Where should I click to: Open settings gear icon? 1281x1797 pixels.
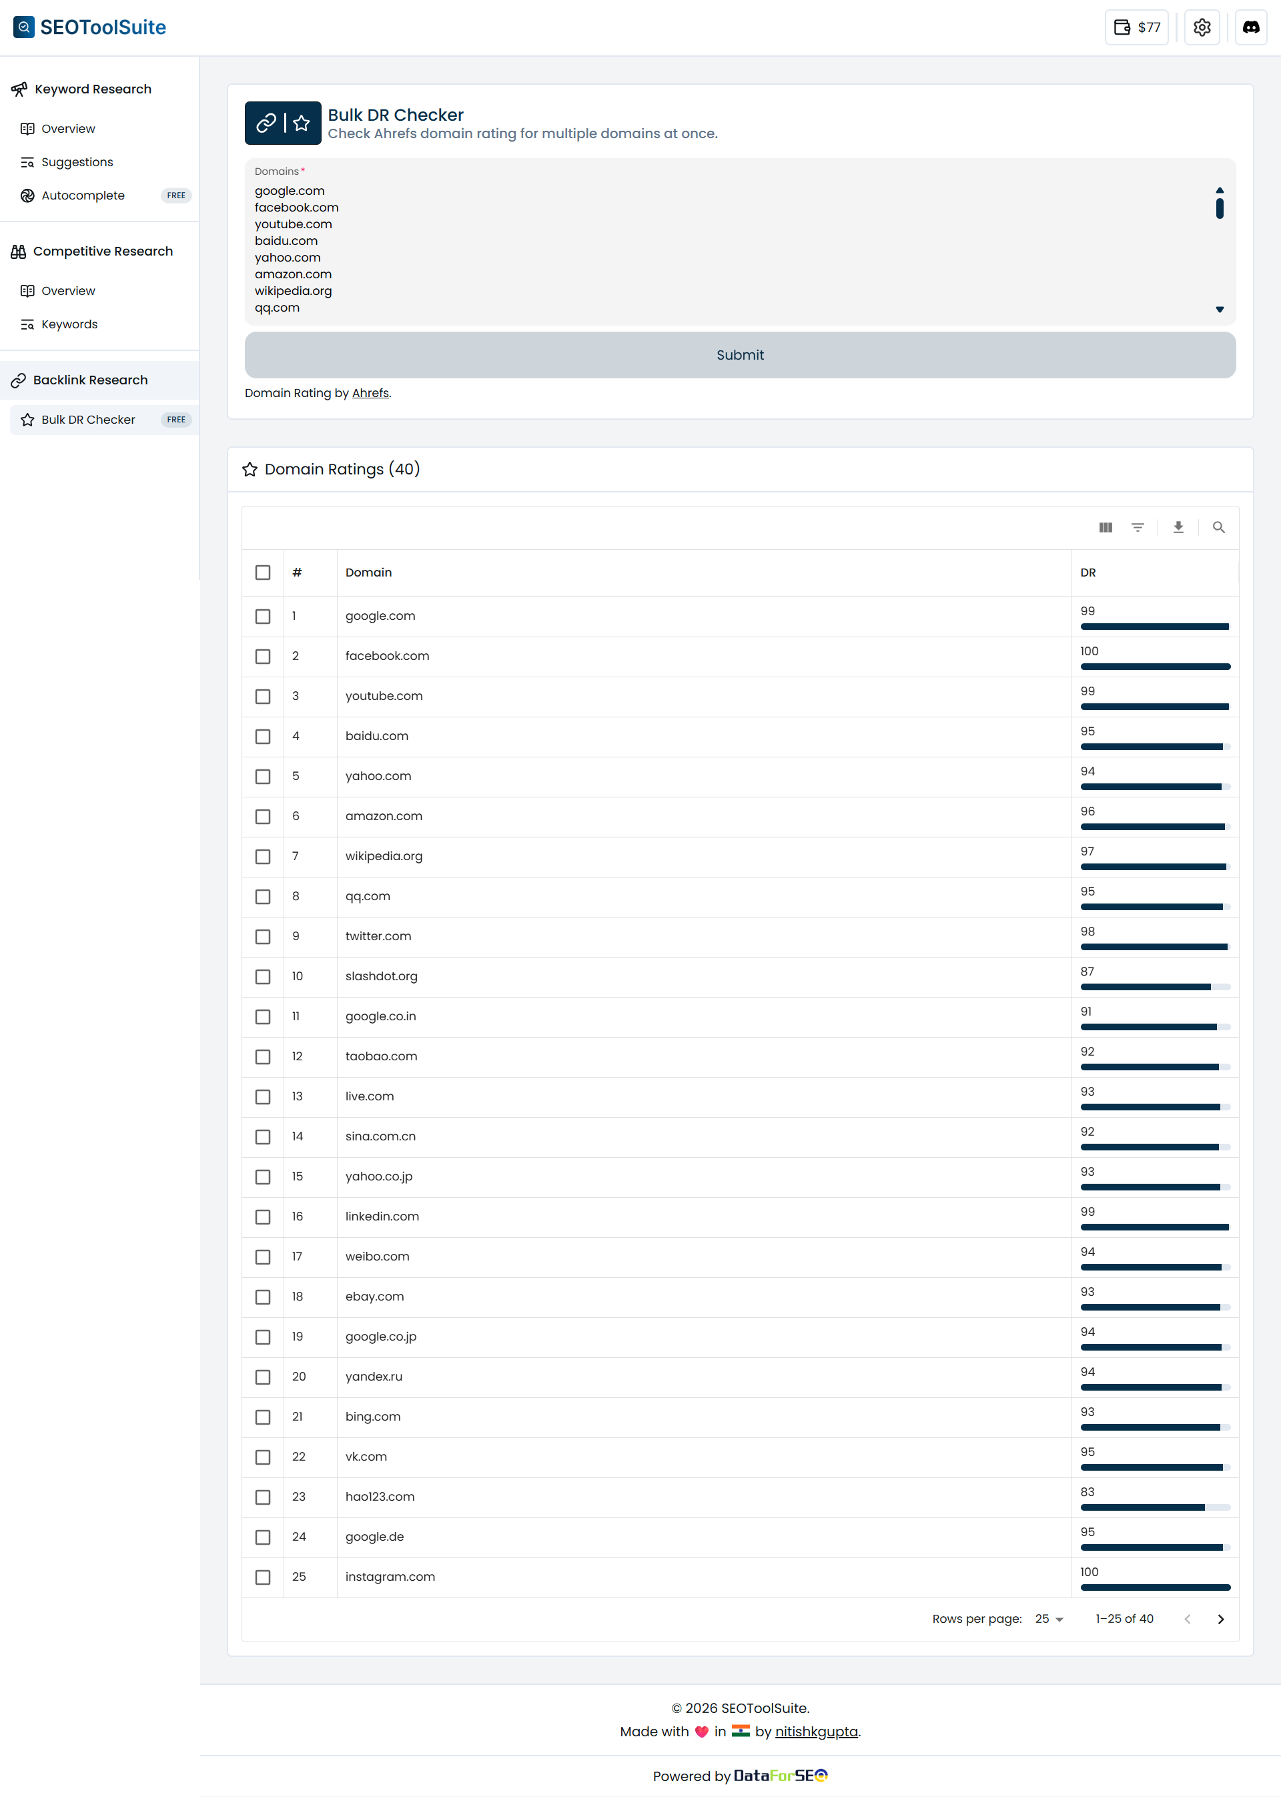1202,27
